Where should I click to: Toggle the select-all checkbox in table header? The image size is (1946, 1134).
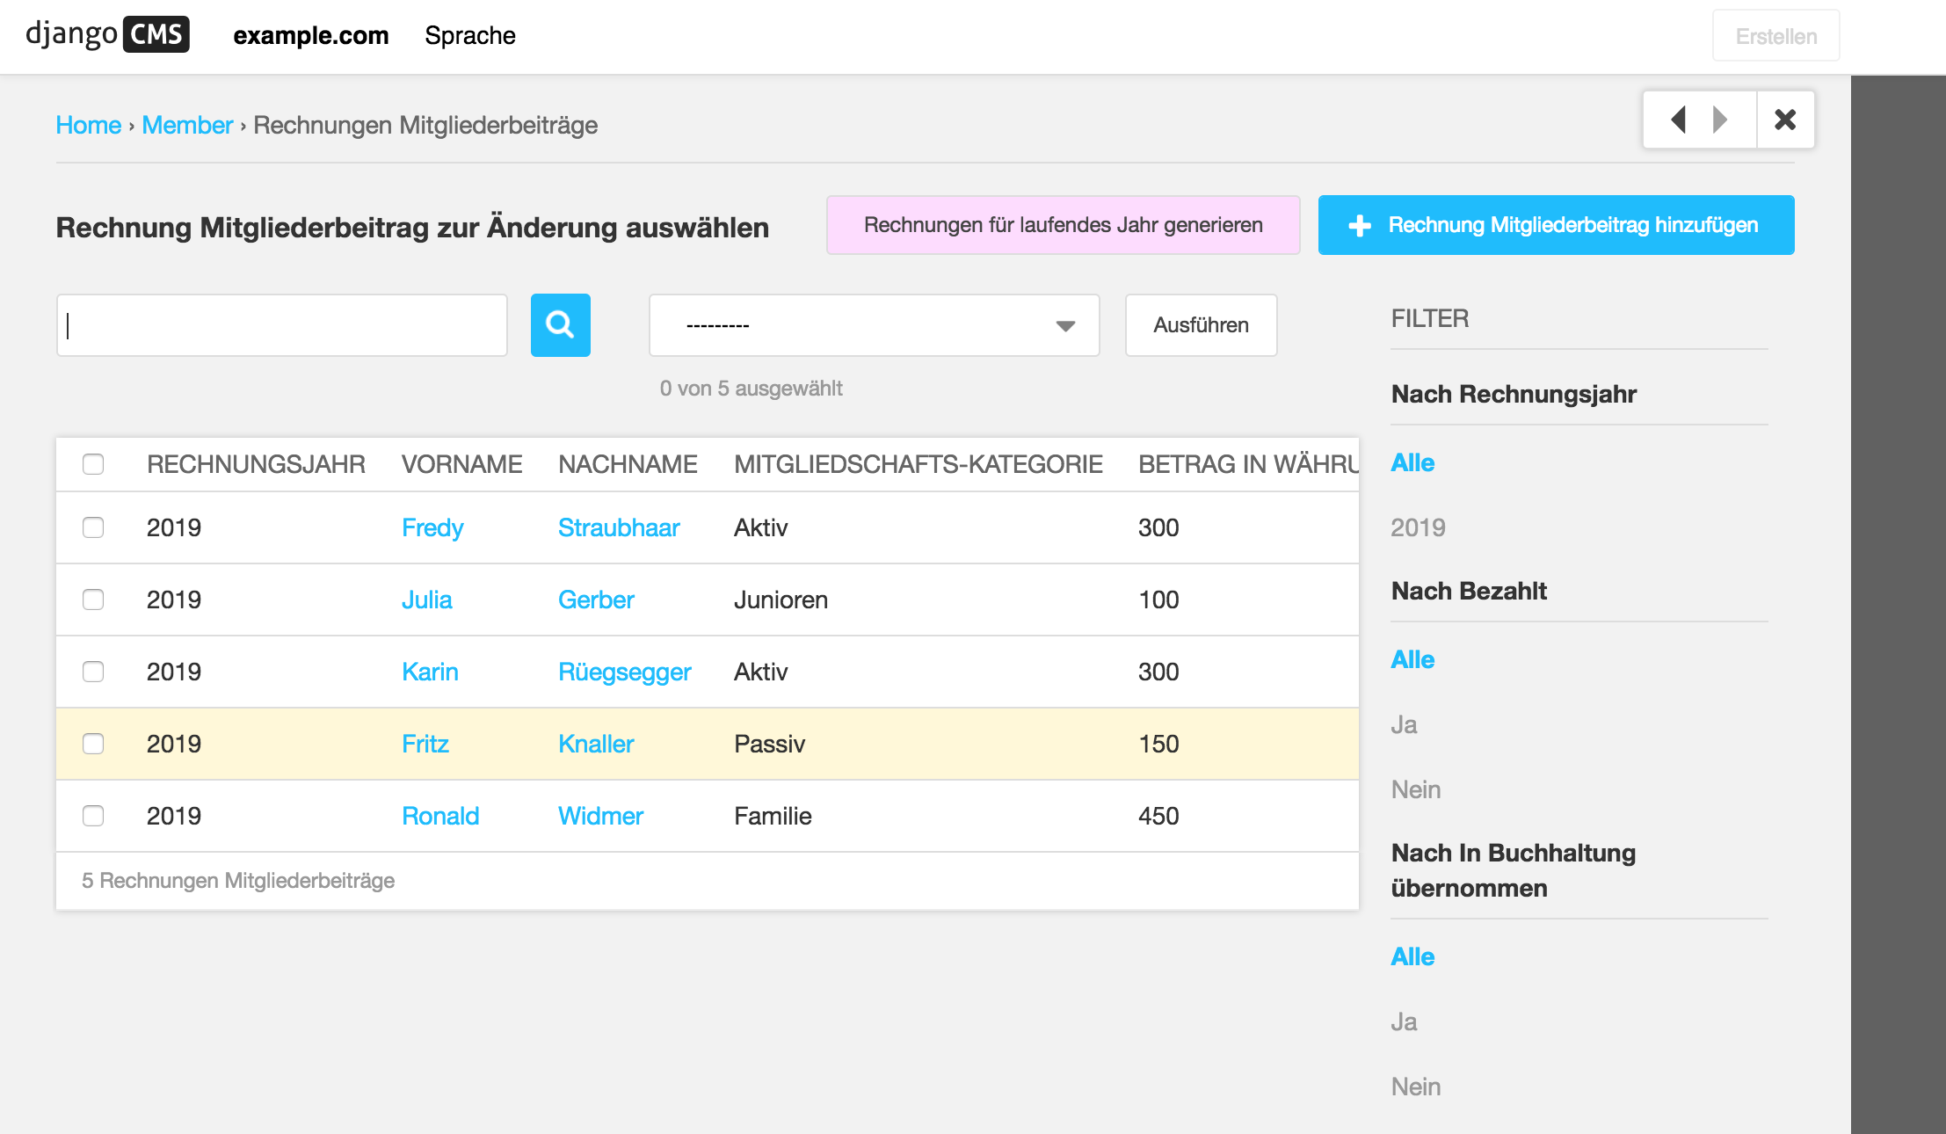pyautogui.click(x=93, y=464)
